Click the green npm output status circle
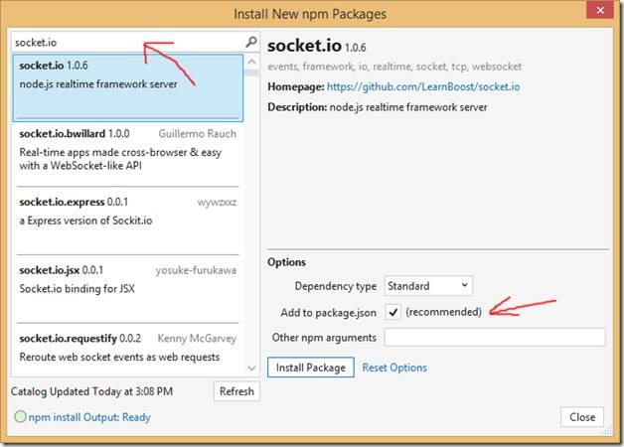This screenshot has width=624, height=447. (20, 417)
